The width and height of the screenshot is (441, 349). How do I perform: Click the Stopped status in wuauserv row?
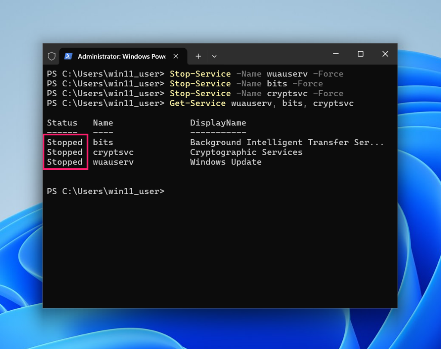click(x=65, y=162)
